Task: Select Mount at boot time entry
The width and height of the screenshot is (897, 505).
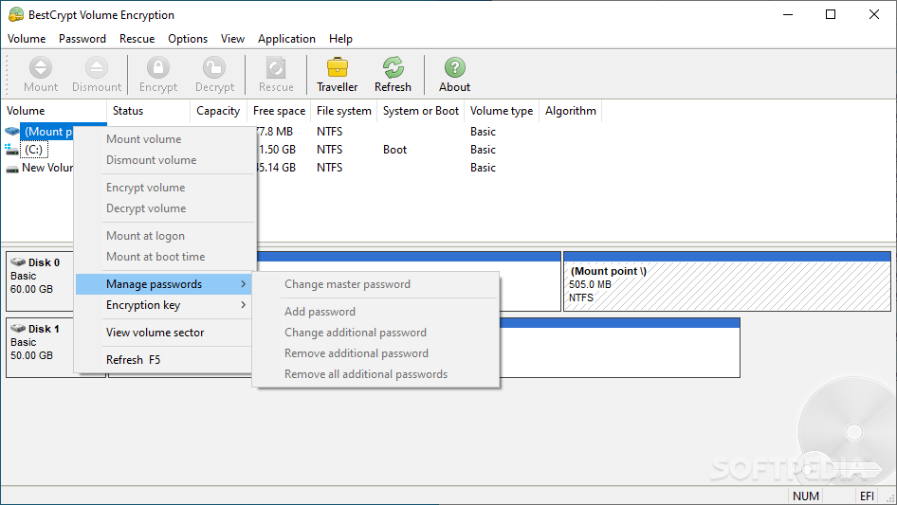Action: coord(164,257)
